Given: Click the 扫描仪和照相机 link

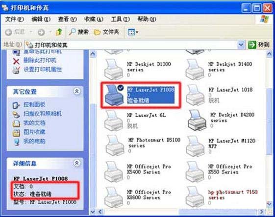Looking at the screenshot, I should click(x=43, y=114).
